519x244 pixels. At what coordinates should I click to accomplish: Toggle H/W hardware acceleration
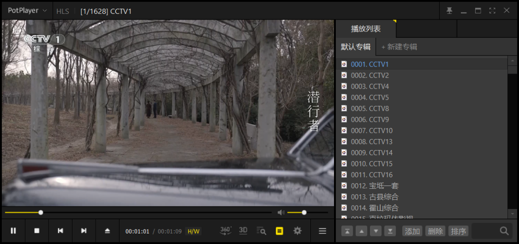[193, 232]
